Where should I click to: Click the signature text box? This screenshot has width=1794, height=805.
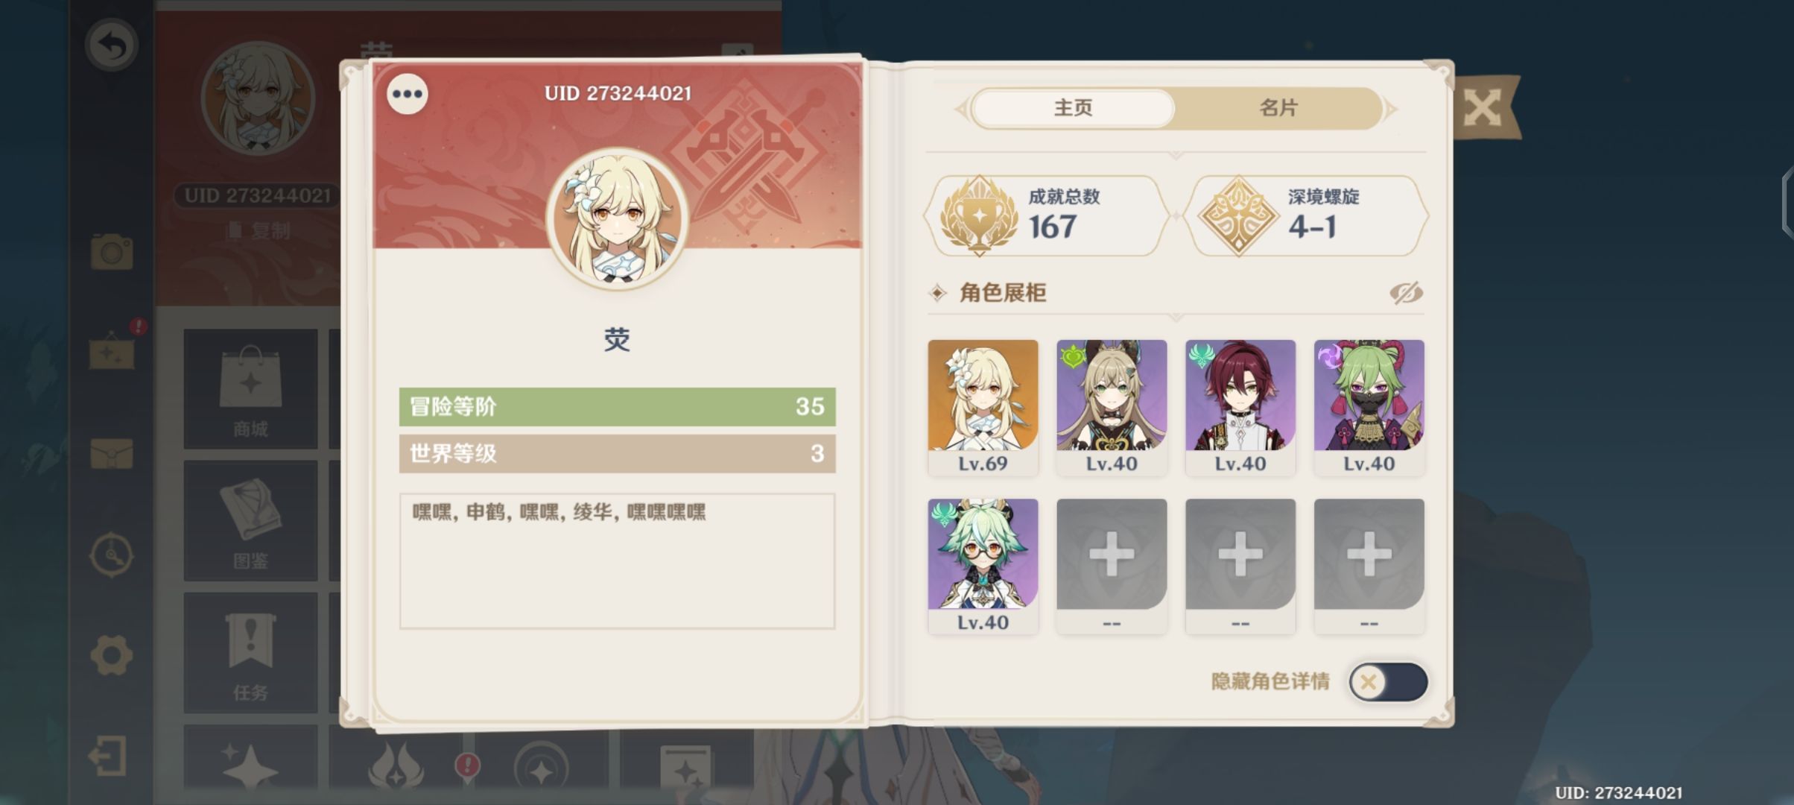(x=617, y=561)
